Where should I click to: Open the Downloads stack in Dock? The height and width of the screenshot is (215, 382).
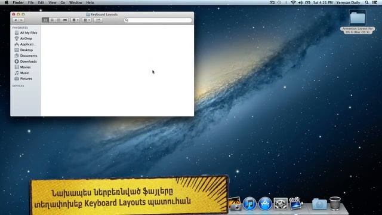point(319,204)
